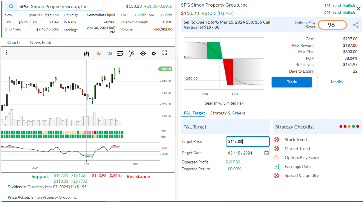Click the Div / Yield value $7.45 / 5.00%
Viewport: 363px width, 202px height.
tap(48, 29)
